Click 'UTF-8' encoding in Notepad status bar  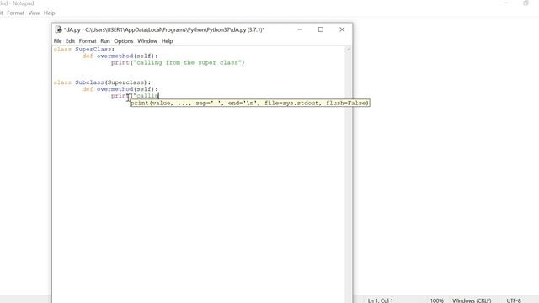pos(514,300)
